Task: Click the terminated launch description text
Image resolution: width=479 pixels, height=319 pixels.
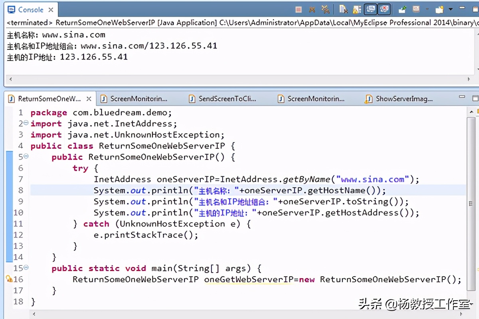Action: [242, 23]
